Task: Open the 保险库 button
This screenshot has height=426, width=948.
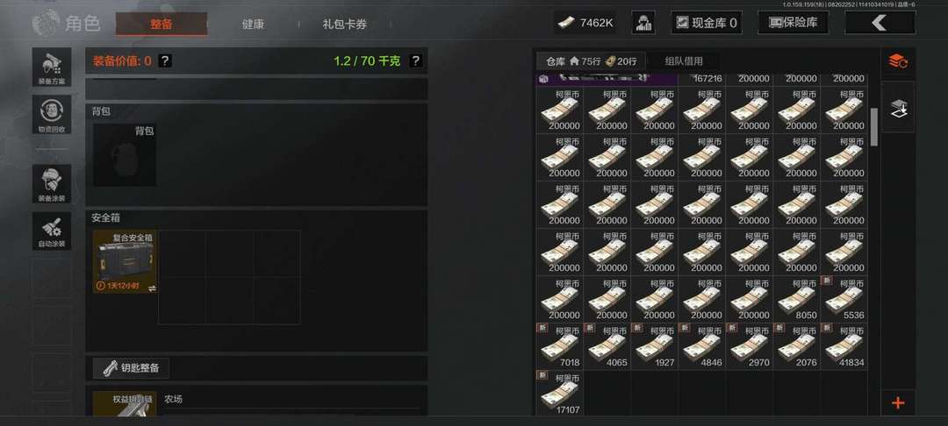Action: 794,23
